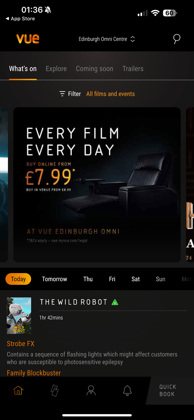Open the All films and events filter

[x=111, y=94]
